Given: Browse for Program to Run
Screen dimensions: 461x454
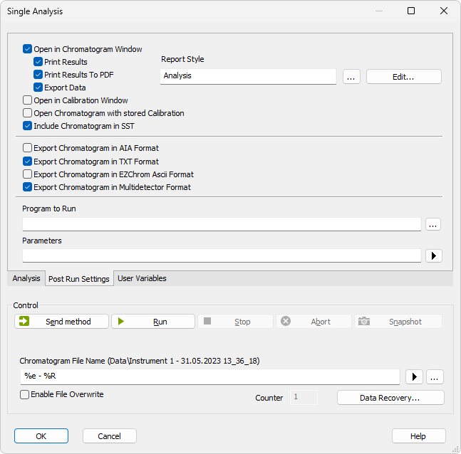Looking at the screenshot, I should click(433, 224).
